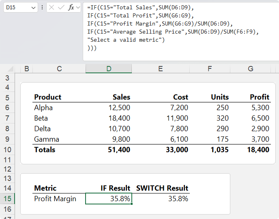Viewport: 279px width, 219px height.
Task: Click the Units header cell
Action: tap(210, 97)
